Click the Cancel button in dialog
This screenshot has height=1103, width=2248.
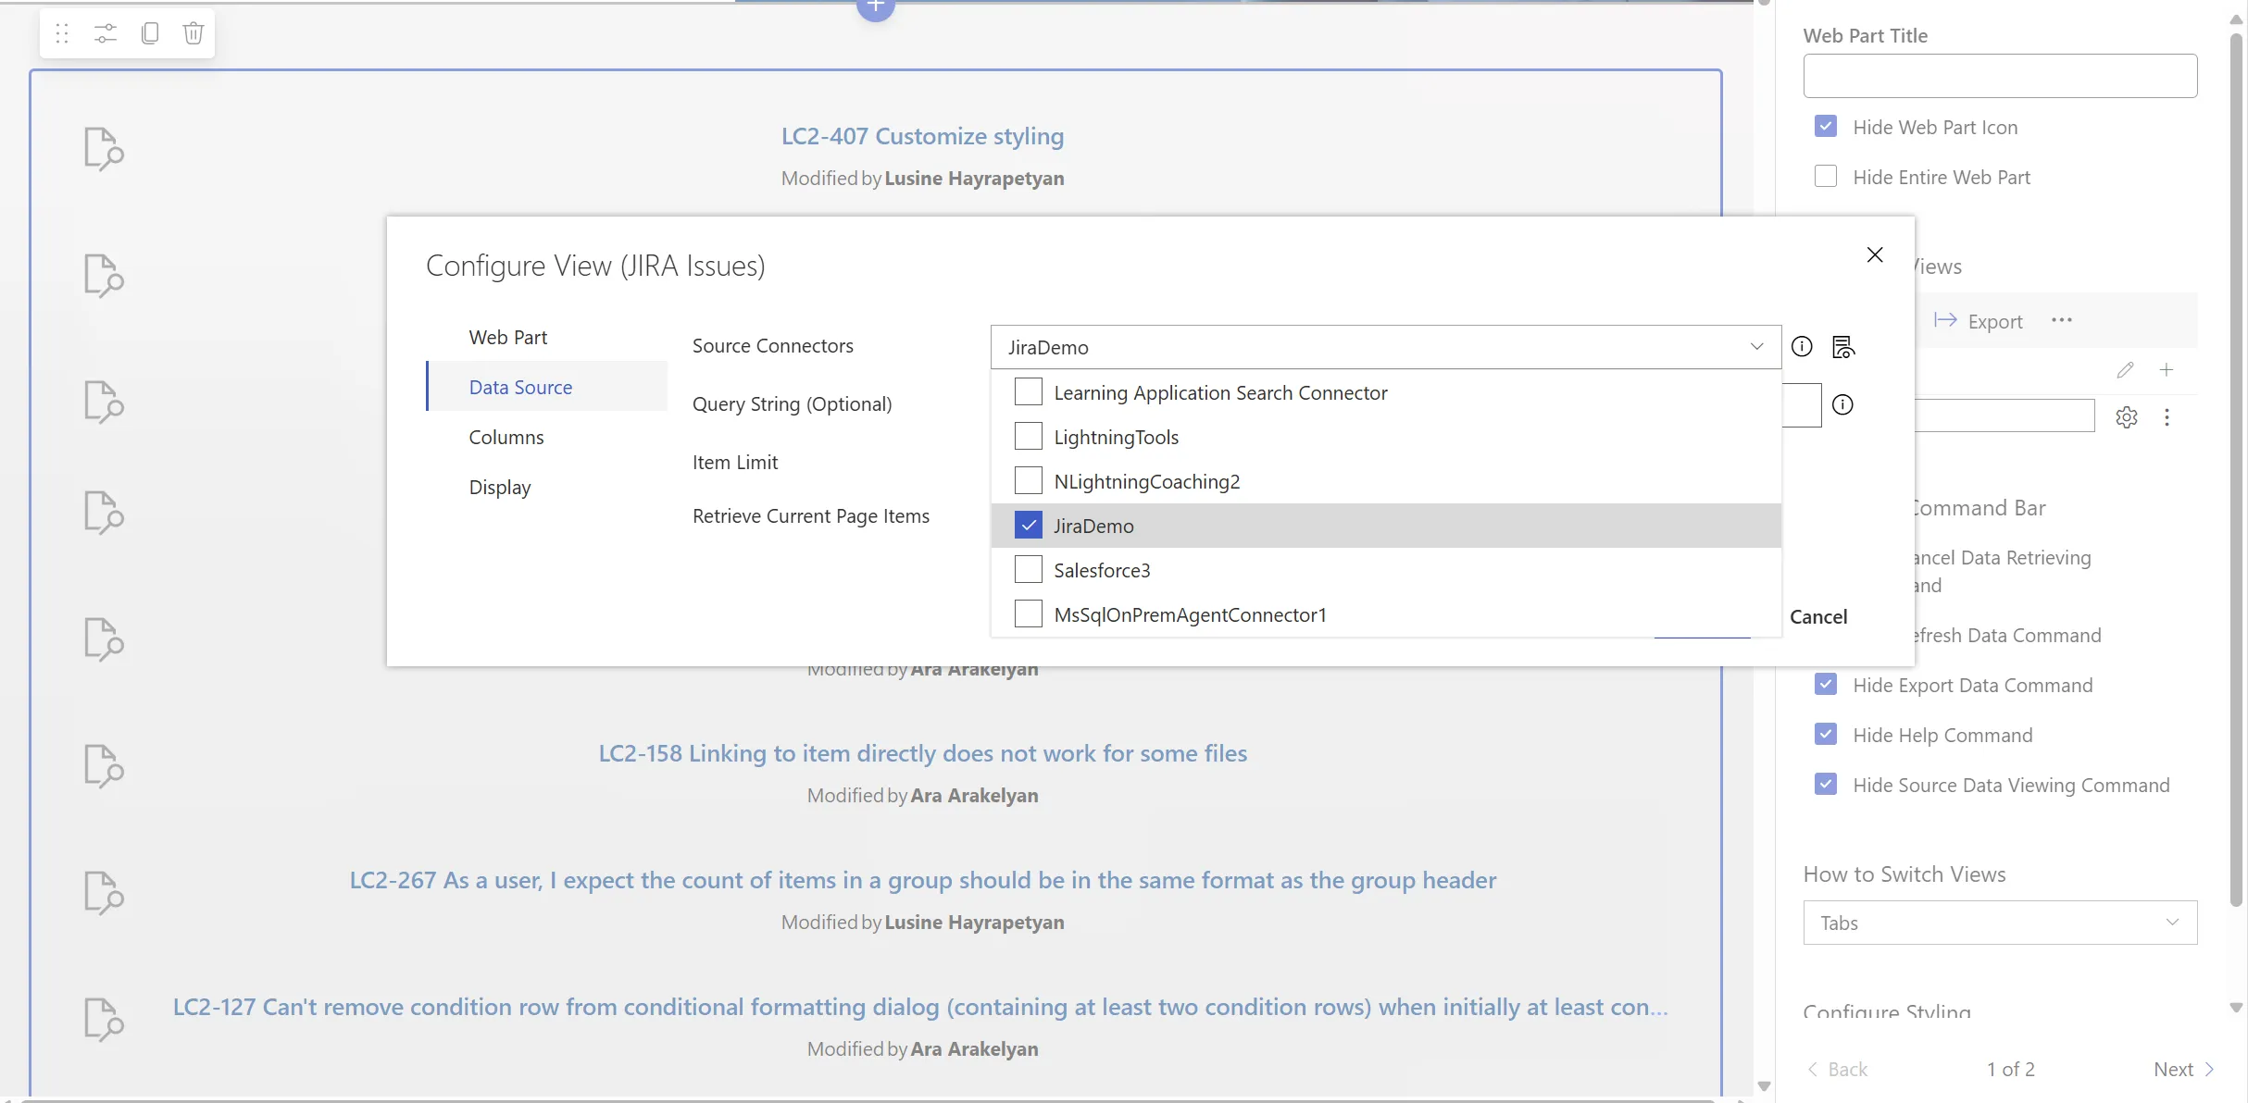coord(1817,616)
